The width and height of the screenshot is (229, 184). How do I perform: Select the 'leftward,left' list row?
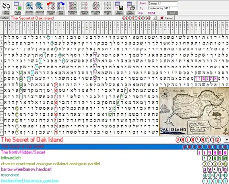point(114,158)
